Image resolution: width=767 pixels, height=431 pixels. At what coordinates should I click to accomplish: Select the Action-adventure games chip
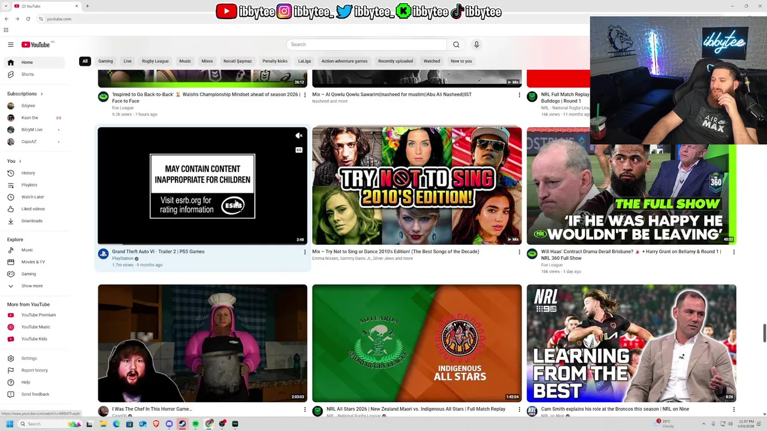tap(345, 61)
